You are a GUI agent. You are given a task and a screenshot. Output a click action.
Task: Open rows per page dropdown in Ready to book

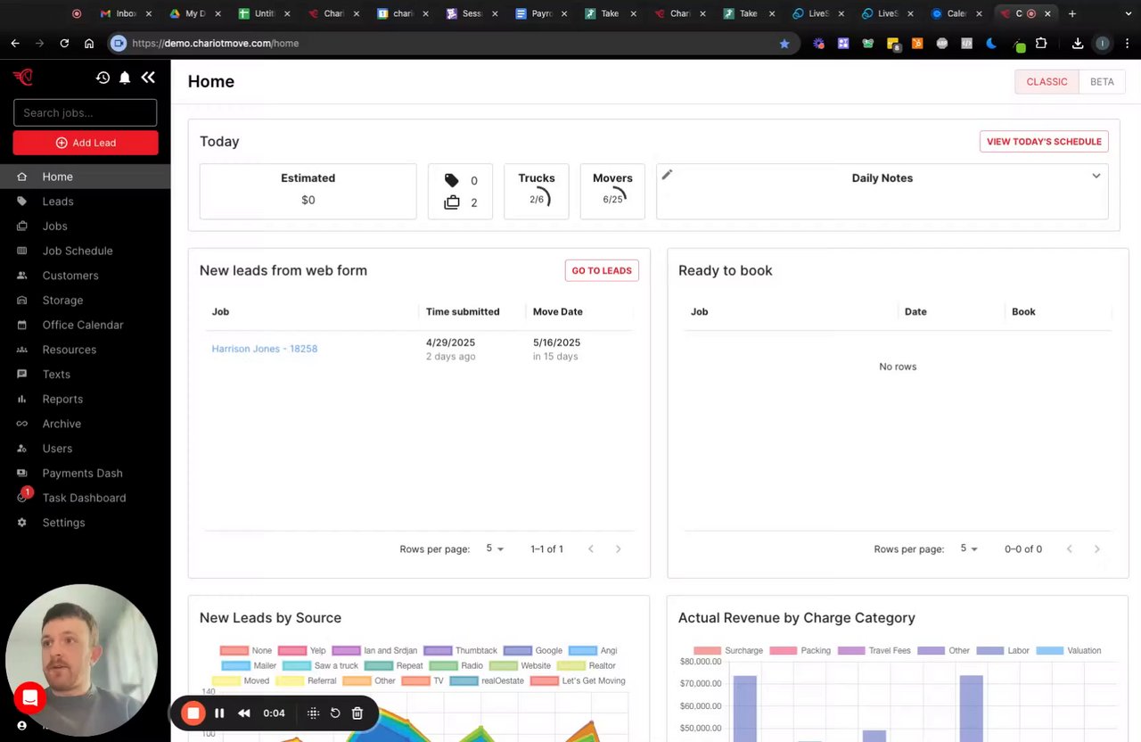point(969,548)
